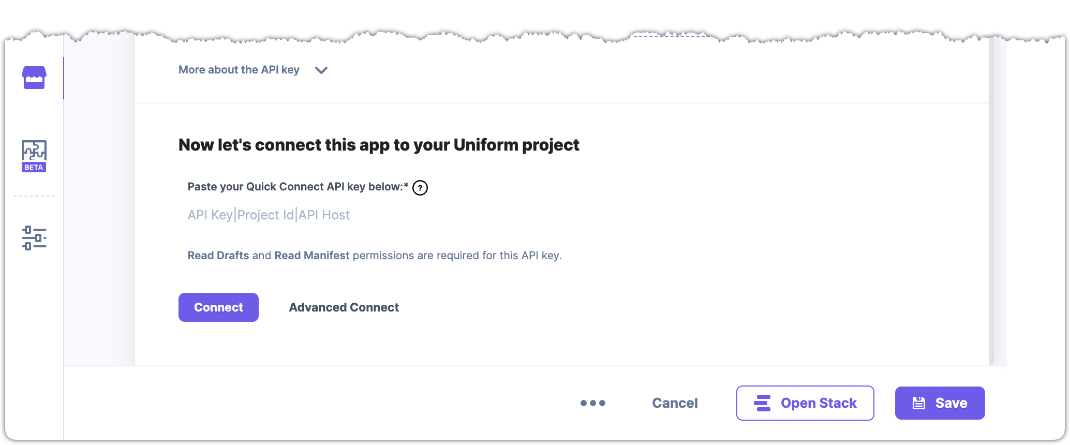Click the Save button label

[951, 403]
